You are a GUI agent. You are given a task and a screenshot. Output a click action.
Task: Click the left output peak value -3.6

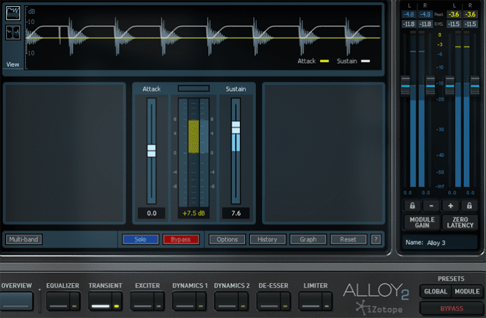click(x=454, y=15)
